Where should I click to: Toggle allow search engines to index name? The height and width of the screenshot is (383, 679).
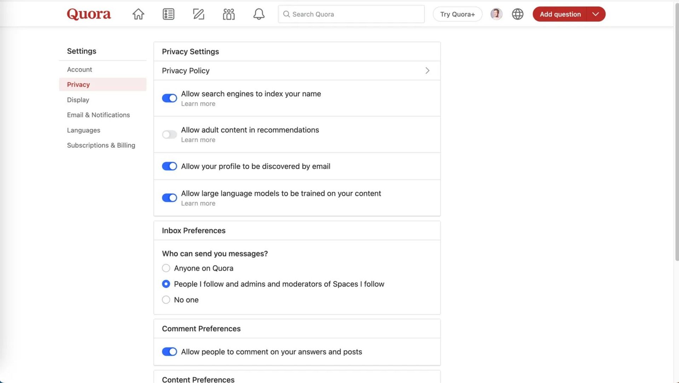[x=169, y=98]
